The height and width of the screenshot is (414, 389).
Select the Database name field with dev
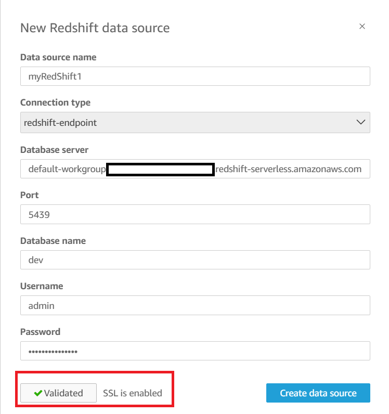coord(195,260)
